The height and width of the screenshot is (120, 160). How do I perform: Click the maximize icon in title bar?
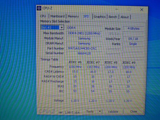129,9
